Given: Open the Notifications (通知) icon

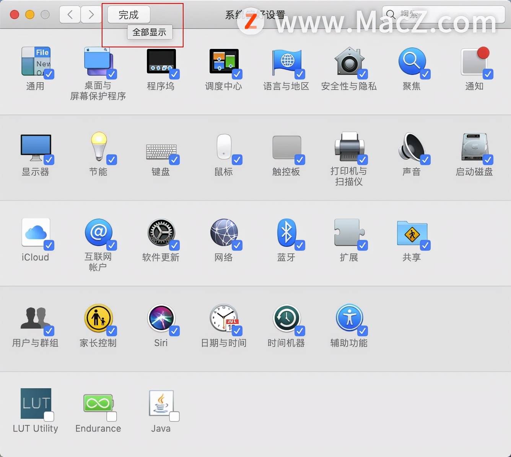Looking at the screenshot, I should coord(475,61).
